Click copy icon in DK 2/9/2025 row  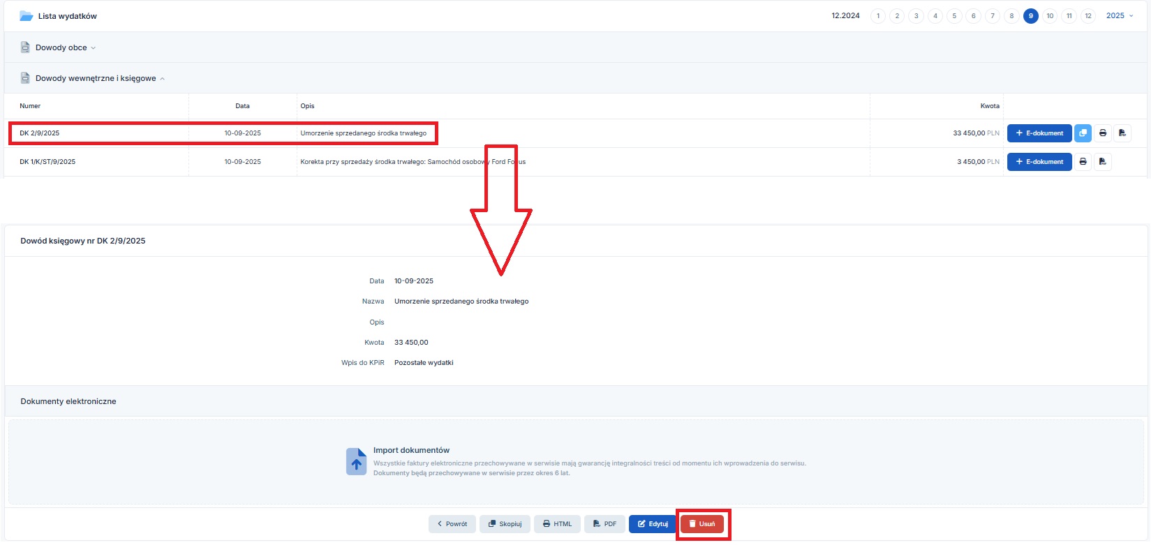pyautogui.click(x=1083, y=133)
